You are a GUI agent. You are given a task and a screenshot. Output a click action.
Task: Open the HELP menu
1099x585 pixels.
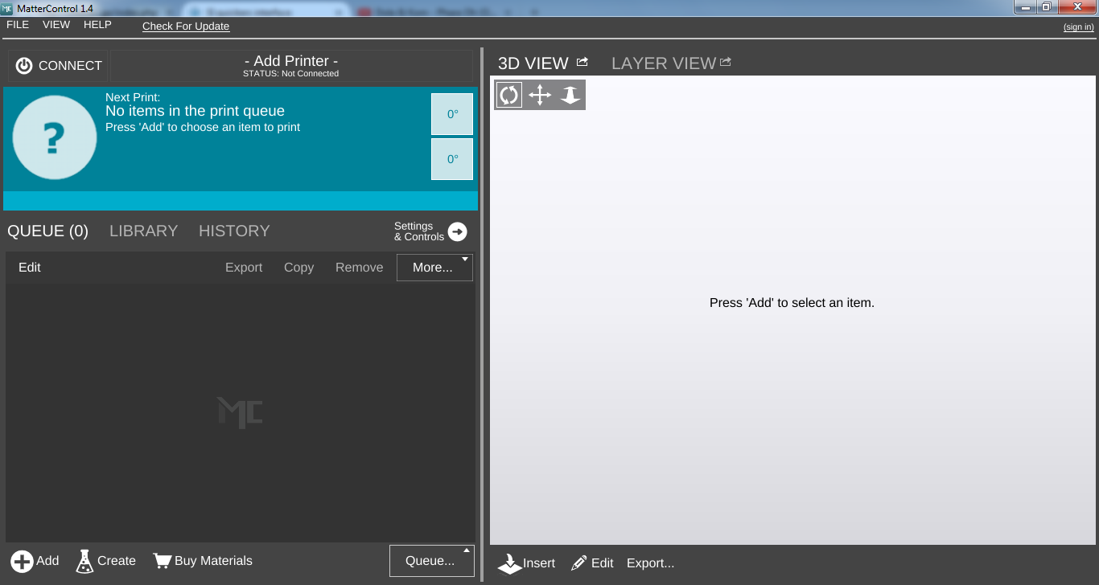point(97,25)
